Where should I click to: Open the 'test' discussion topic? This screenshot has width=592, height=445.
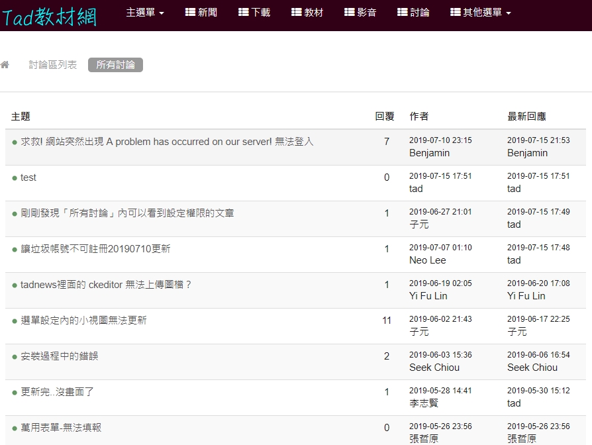point(28,177)
